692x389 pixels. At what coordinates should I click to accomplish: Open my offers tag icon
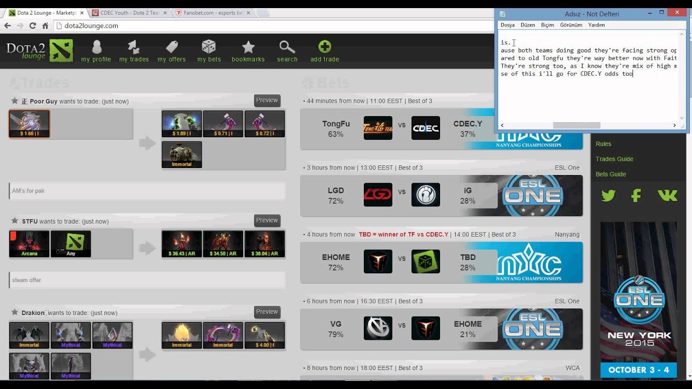coord(171,47)
